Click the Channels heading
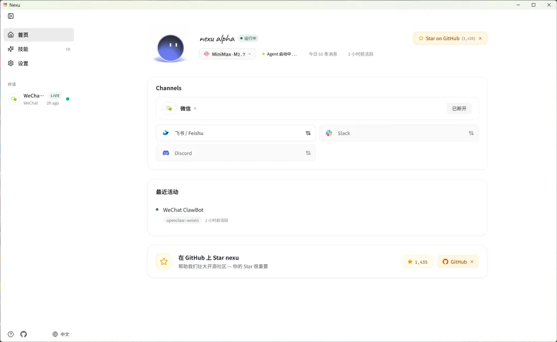 pos(169,88)
